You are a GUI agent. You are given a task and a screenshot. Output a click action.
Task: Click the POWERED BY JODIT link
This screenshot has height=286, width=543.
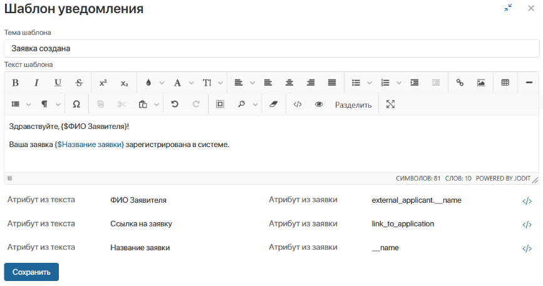503,178
